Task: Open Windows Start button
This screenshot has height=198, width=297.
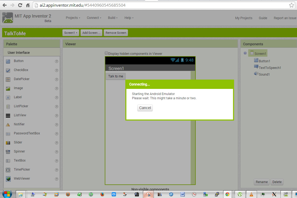Action: 7,194
